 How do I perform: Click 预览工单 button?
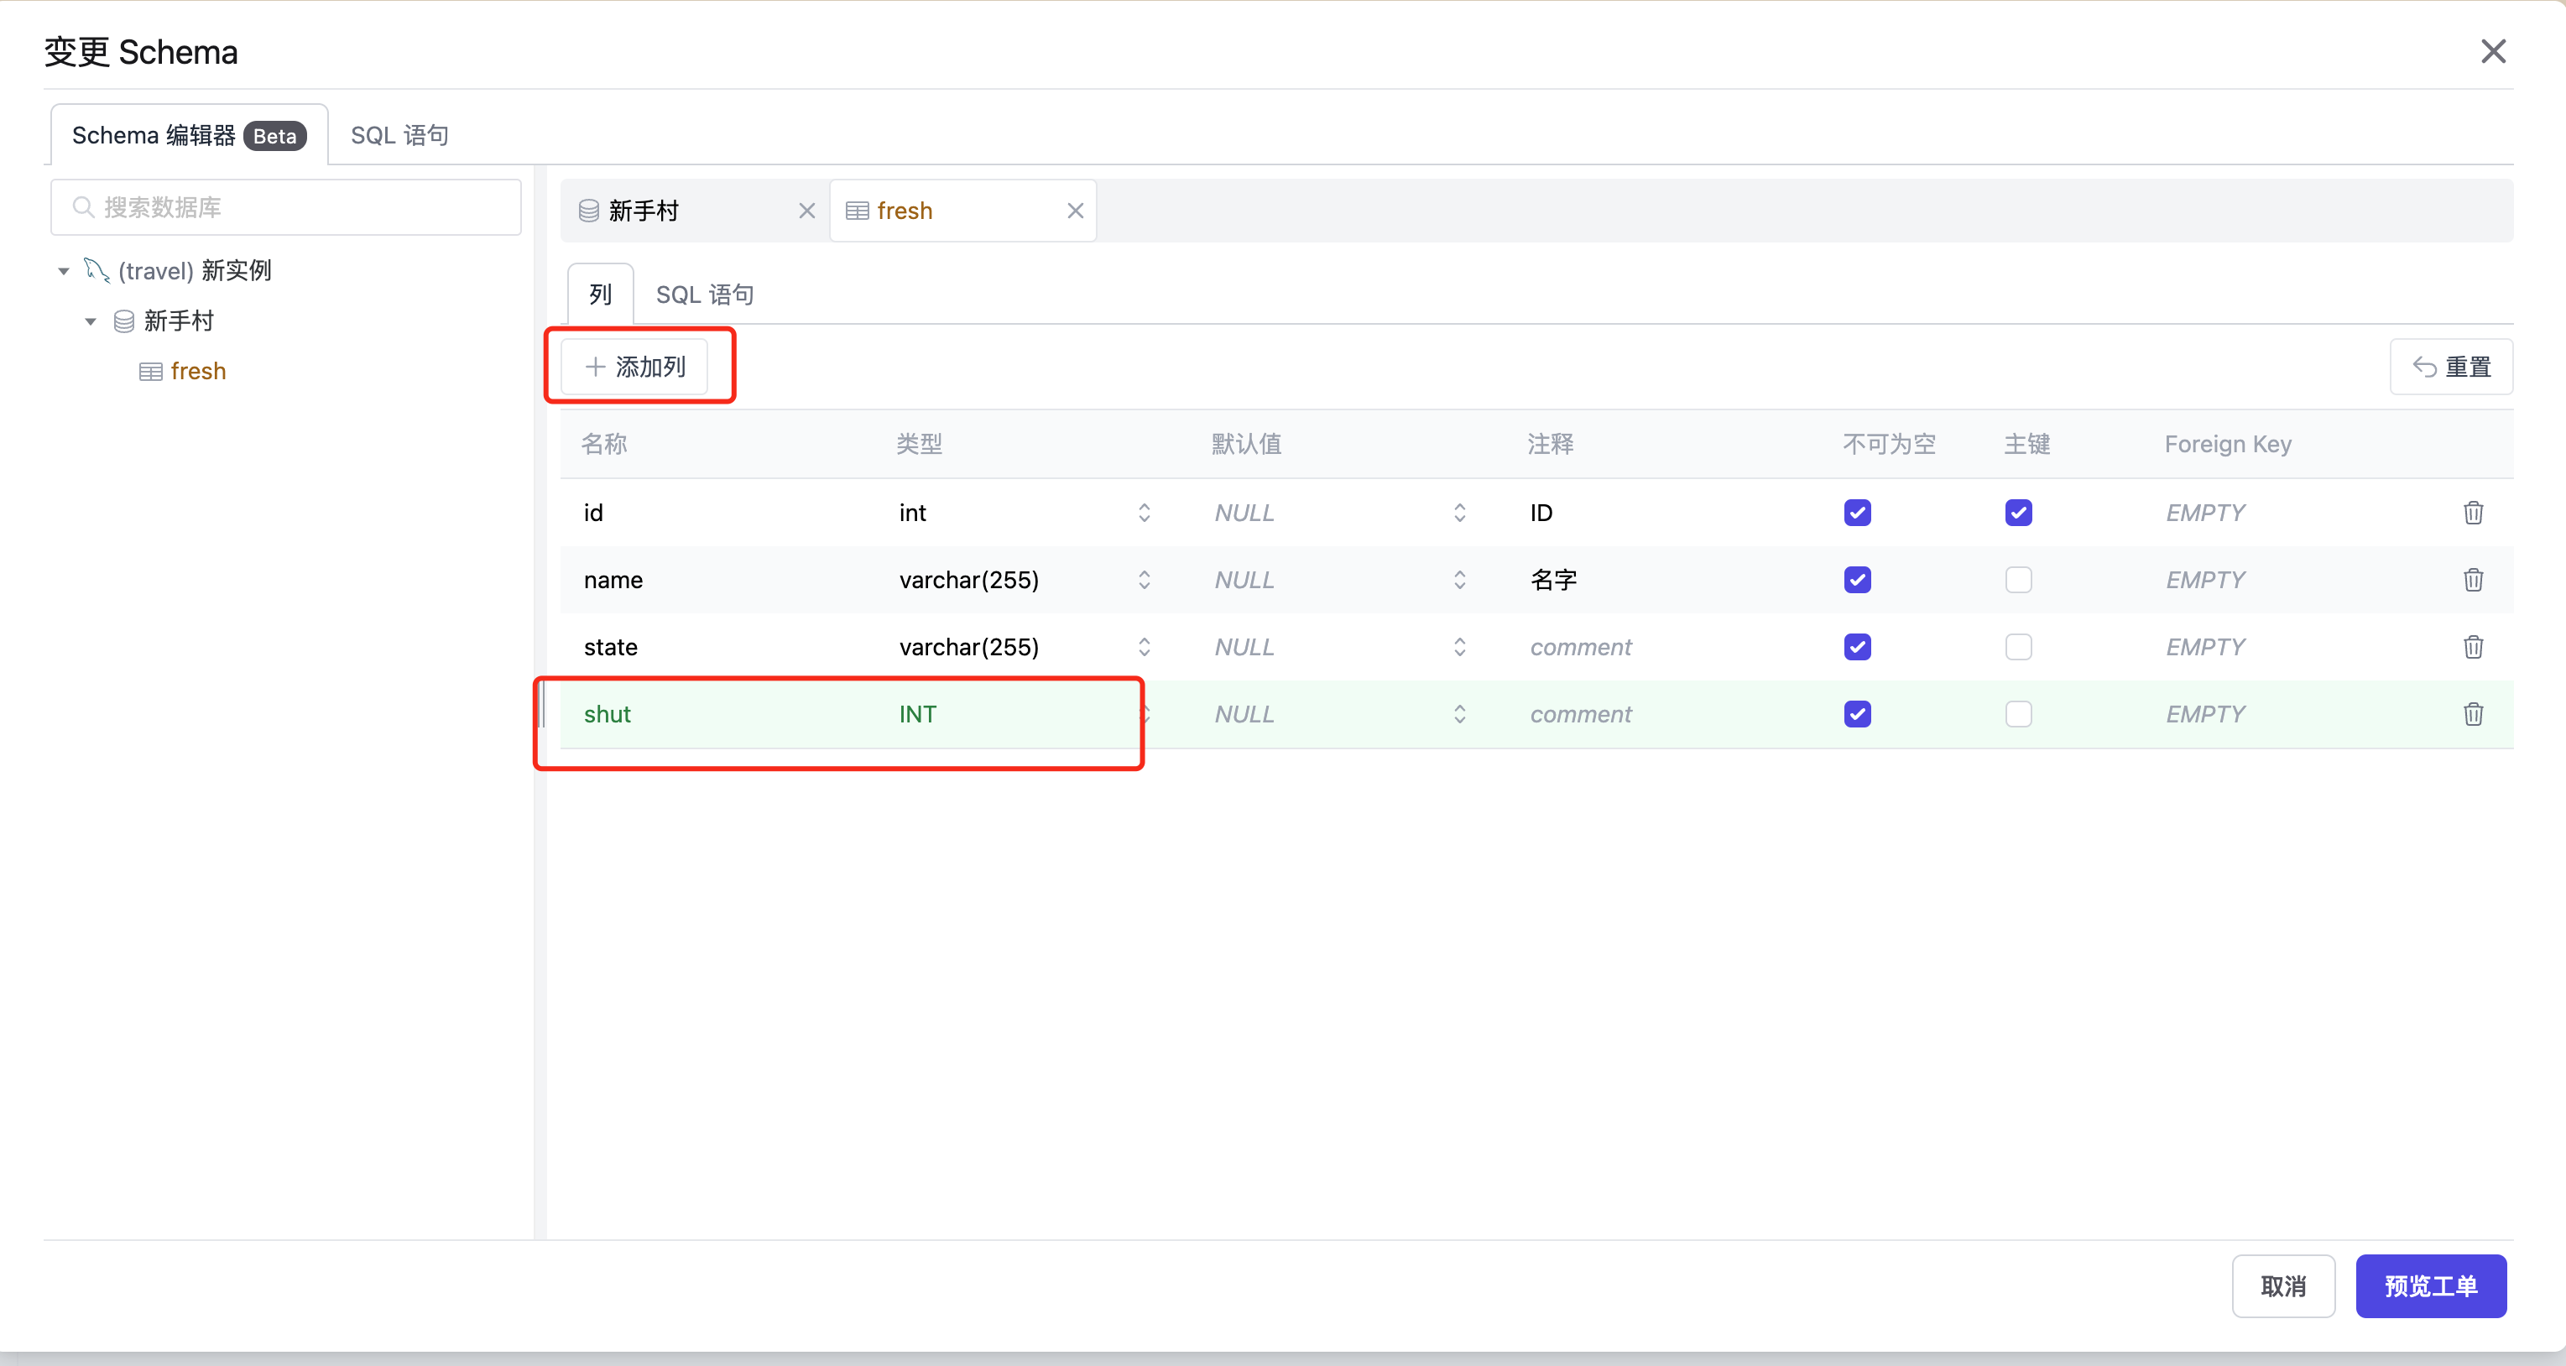2429,1285
